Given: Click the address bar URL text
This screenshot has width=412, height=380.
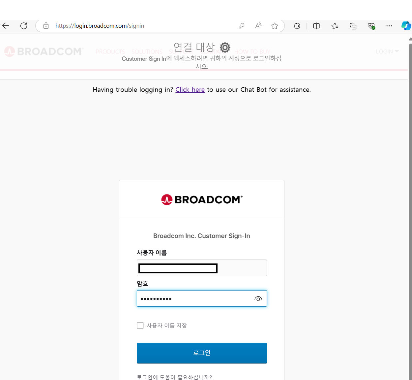Looking at the screenshot, I should 100,26.
